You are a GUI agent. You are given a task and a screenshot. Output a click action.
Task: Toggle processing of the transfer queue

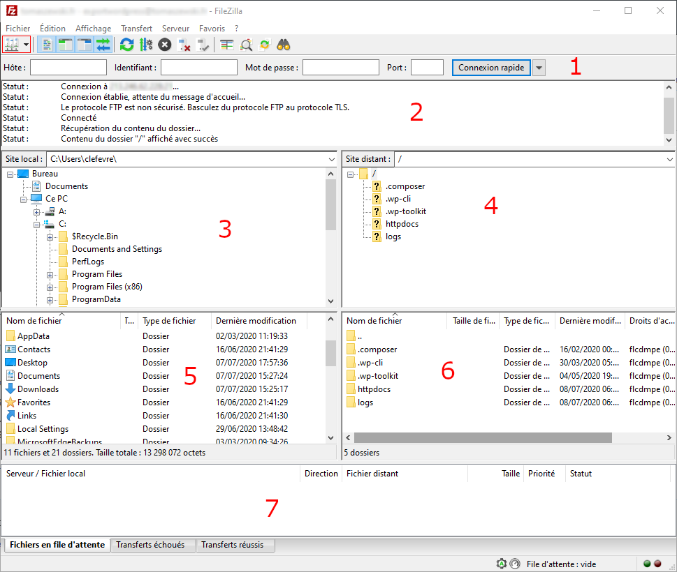click(x=145, y=45)
